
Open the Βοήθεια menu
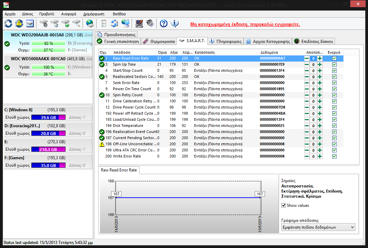click(x=119, y=14)
